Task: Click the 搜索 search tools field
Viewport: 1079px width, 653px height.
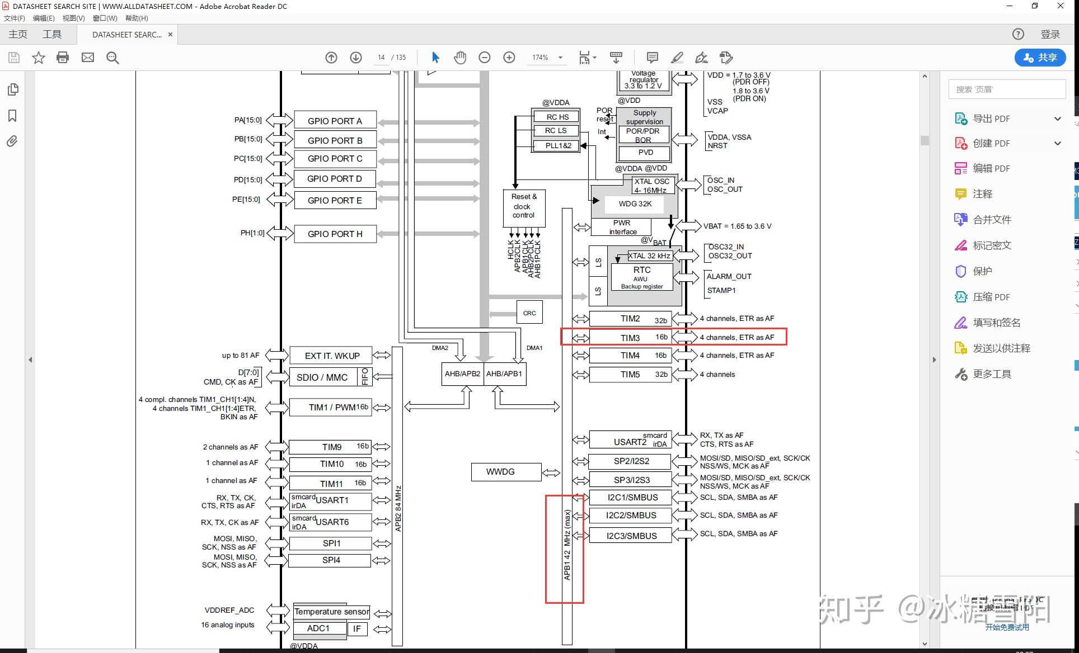Action: pos(1007,89)
